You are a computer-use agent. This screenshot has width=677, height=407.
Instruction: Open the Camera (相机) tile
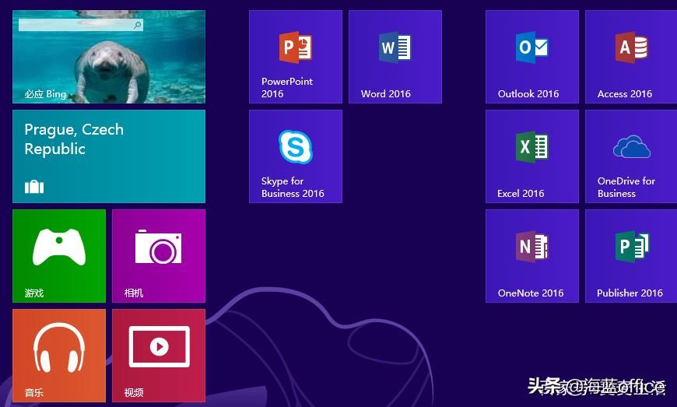click(x=159, y=256)
